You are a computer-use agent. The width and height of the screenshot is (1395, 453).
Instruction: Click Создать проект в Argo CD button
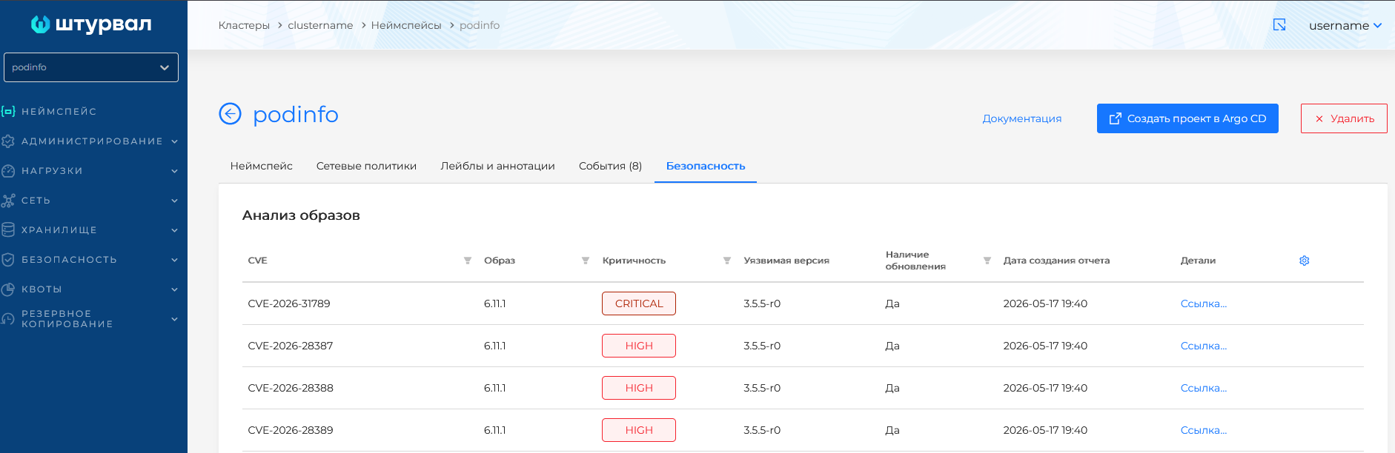(x=1187, y=118)
